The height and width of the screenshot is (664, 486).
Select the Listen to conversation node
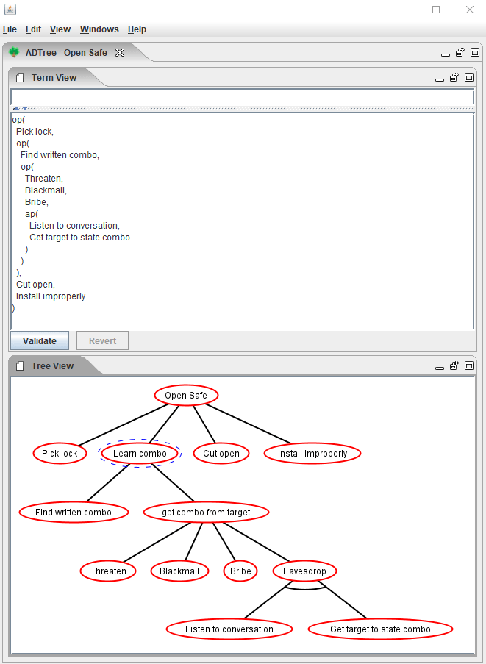[229, 629]
